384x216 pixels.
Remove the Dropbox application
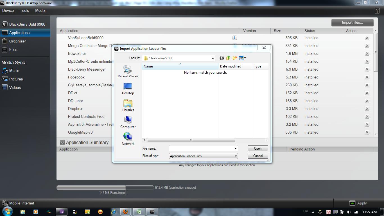pos(367,109)
